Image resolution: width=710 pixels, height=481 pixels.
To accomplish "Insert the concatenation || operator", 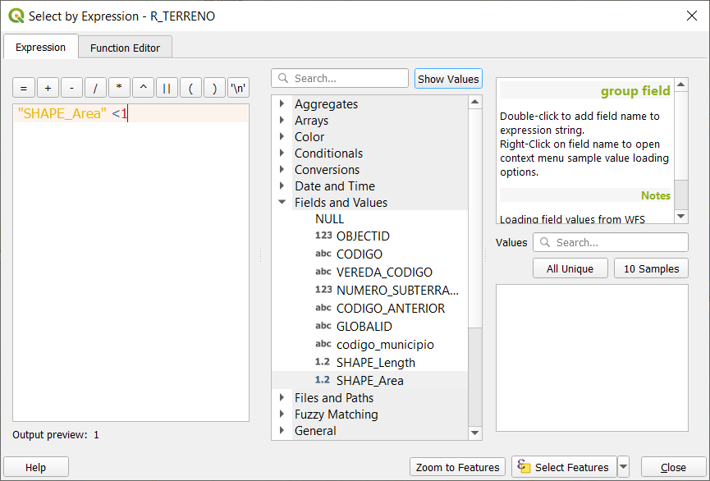I will pos(167,88).
